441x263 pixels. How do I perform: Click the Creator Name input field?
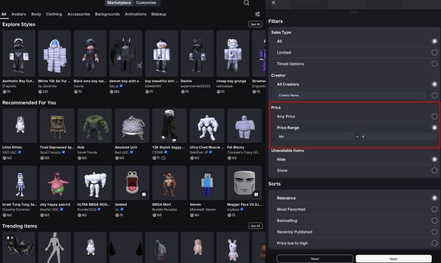point(351,95)
